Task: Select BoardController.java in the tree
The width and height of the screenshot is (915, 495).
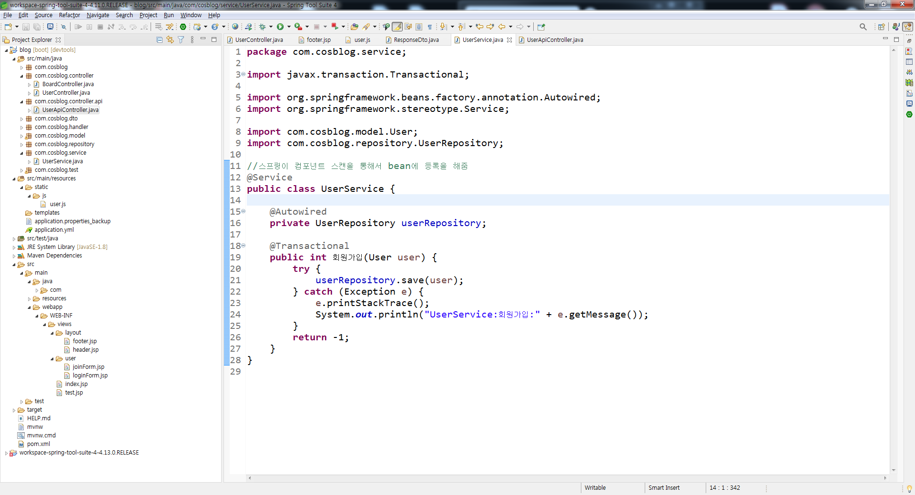Action: point(68,84)
